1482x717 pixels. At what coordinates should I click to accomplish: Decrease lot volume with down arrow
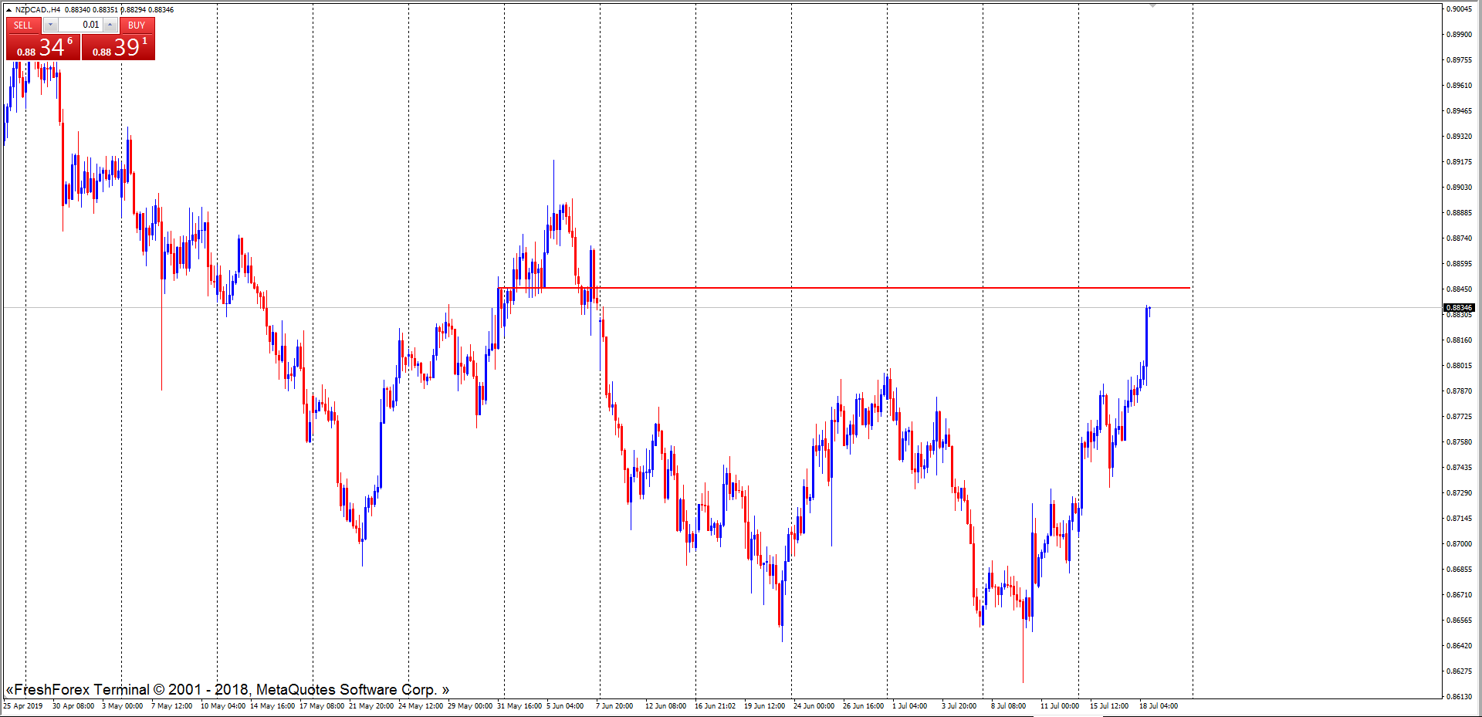click(50, 25)
